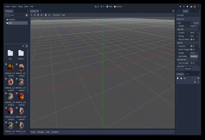Open the Import As Scene dropdown

184,23
